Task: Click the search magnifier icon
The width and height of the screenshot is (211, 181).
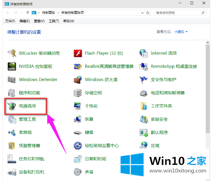Action: [203, 13]
